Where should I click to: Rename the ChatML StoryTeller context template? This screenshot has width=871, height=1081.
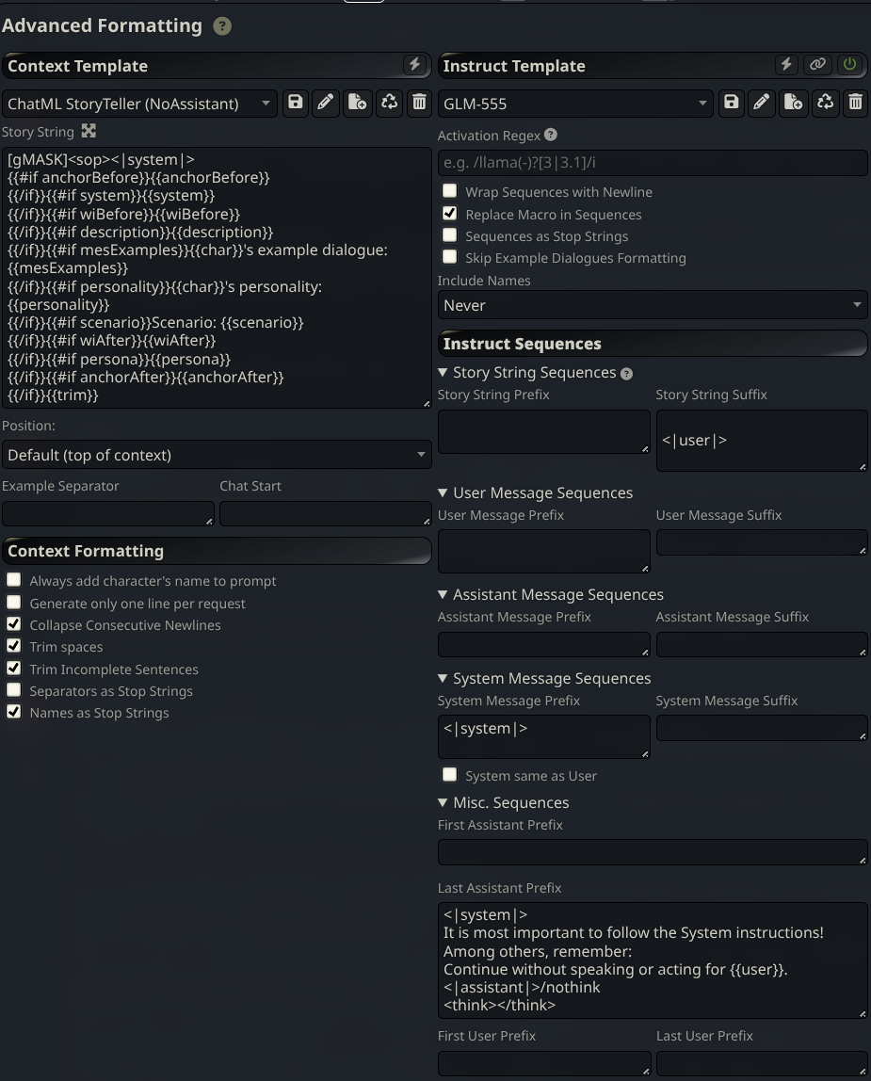click(326, 103)
